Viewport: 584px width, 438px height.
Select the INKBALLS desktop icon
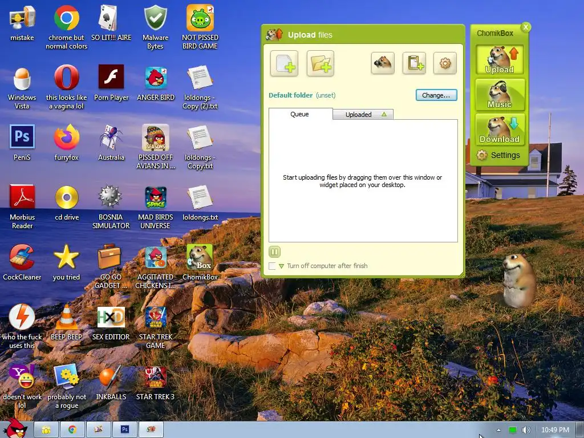pyautogui.click(x=111, y=383)
